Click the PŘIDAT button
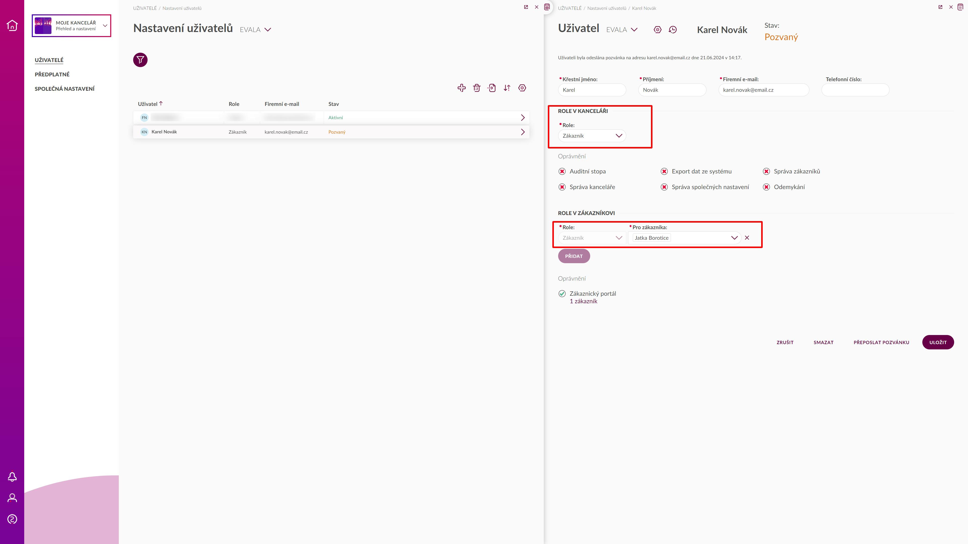 coord(574,256)
